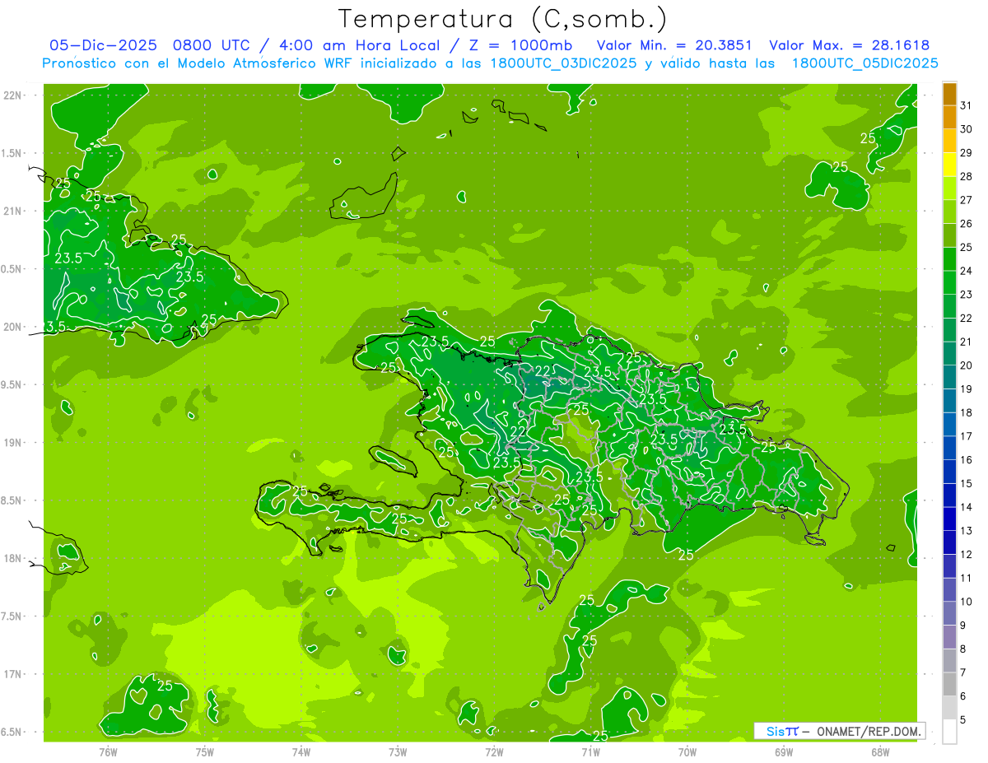Click the 17N latitude axis label
This screenshot has height=763, width=988.
12,674
